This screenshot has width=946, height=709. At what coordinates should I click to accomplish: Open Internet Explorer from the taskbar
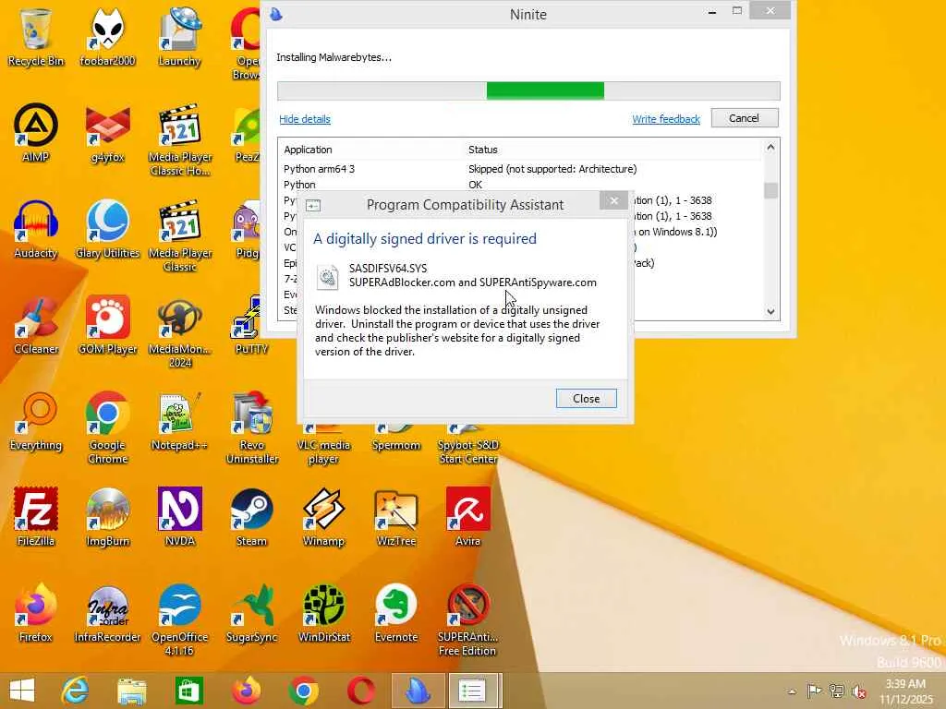76,691
